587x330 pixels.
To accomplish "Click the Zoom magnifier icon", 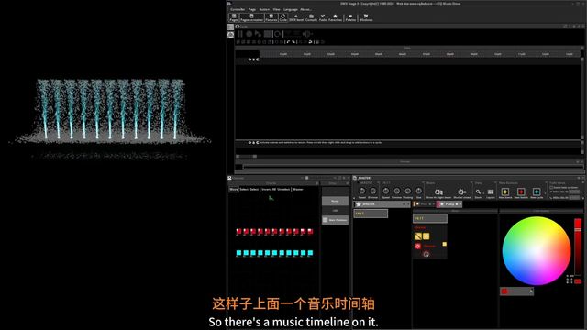I will point(478,192).
